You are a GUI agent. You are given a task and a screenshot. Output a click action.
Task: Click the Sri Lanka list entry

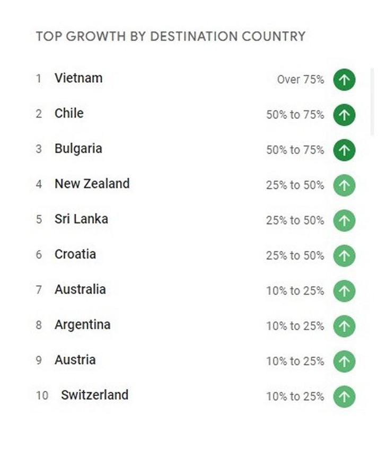click(x=81, y=219)
